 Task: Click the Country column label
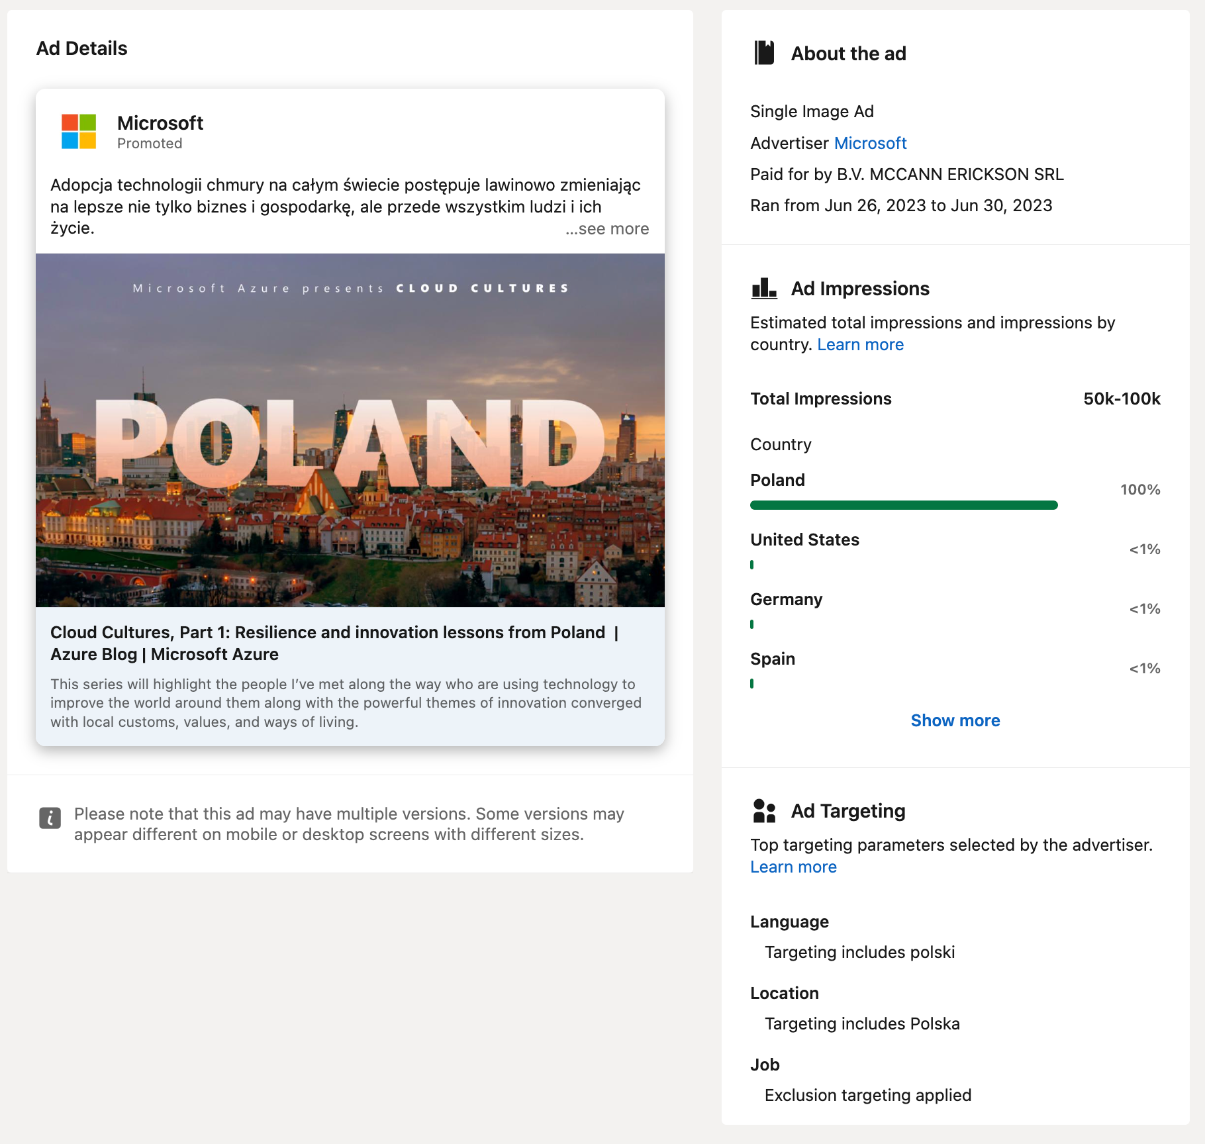pyautogui.click(x=781, y=444)
